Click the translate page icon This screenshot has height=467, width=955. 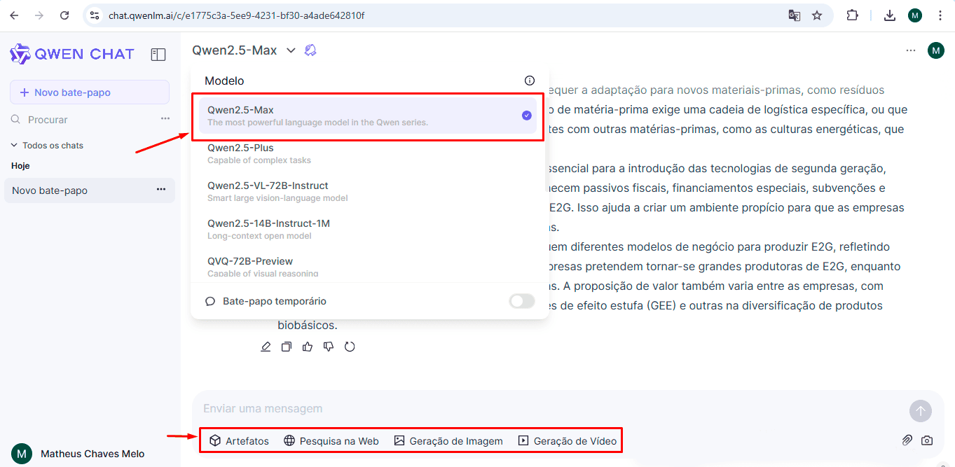click(x=794, y=15)
